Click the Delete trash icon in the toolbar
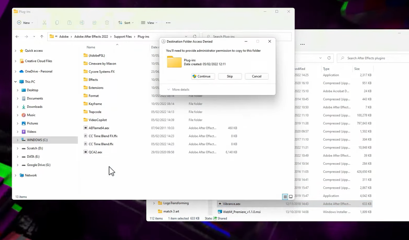This screenshot has height=240, width=409. pos(107,22)
